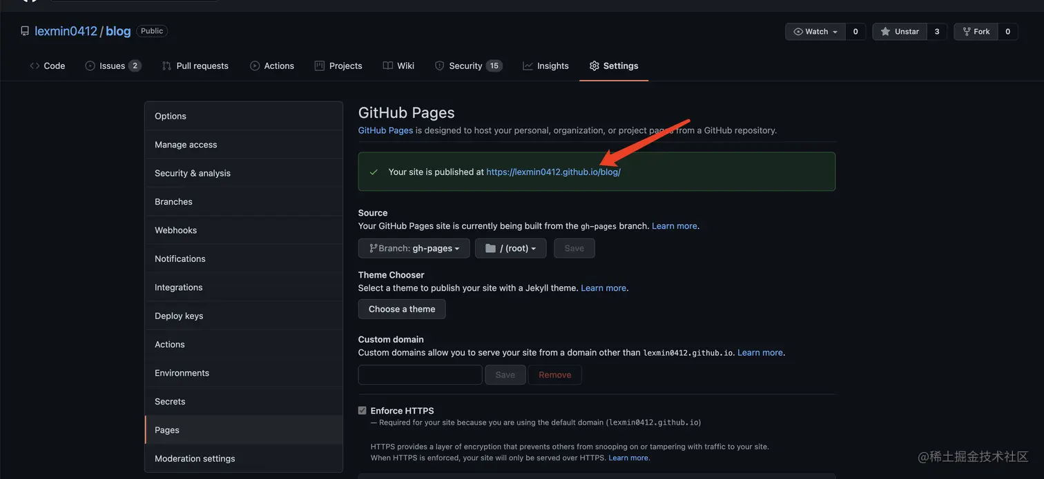The image size is (1044, 479).
Task: Open Moderation settings in sidebar
Action: pos(244,458)
